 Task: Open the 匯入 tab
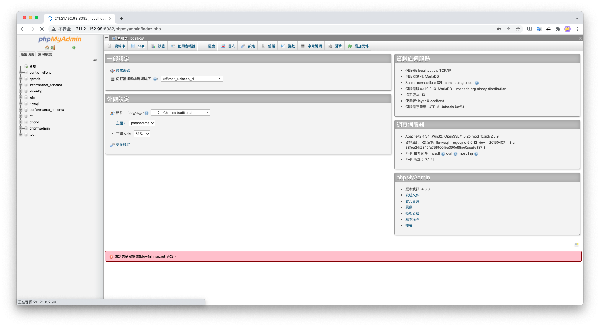click(228, 46)
